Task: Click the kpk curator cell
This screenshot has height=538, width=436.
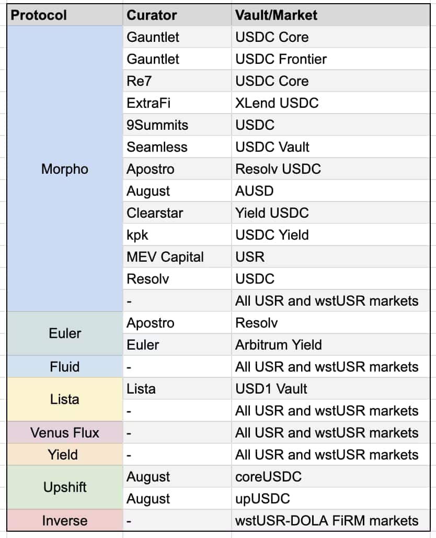Action: [137, 235]
